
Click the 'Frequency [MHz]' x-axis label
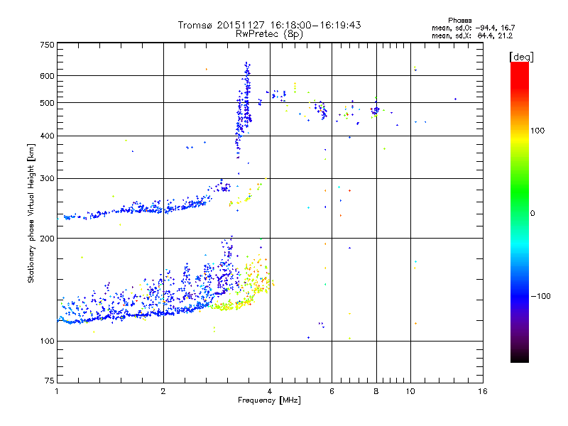pyautogui.click(x=269, y=400)
